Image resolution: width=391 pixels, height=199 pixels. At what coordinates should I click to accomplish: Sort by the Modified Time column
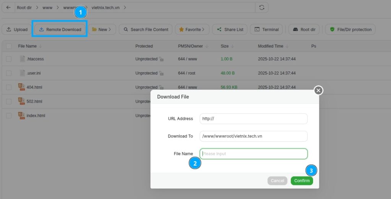273,46
